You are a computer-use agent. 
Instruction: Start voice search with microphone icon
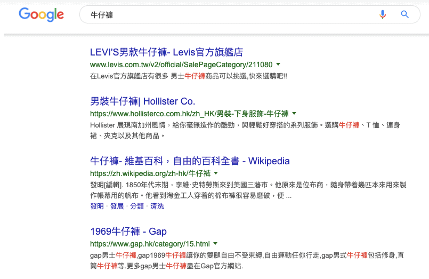pyautogui.click(x=383, y=14)
